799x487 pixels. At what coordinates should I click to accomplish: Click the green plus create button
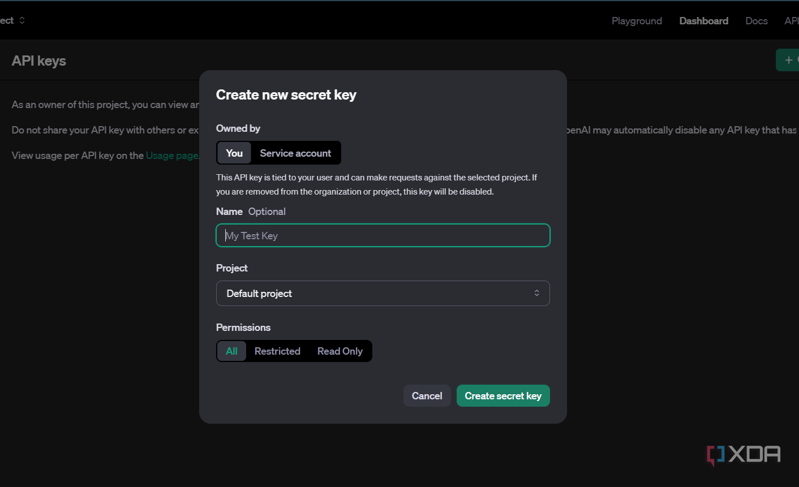click(788, 60)
